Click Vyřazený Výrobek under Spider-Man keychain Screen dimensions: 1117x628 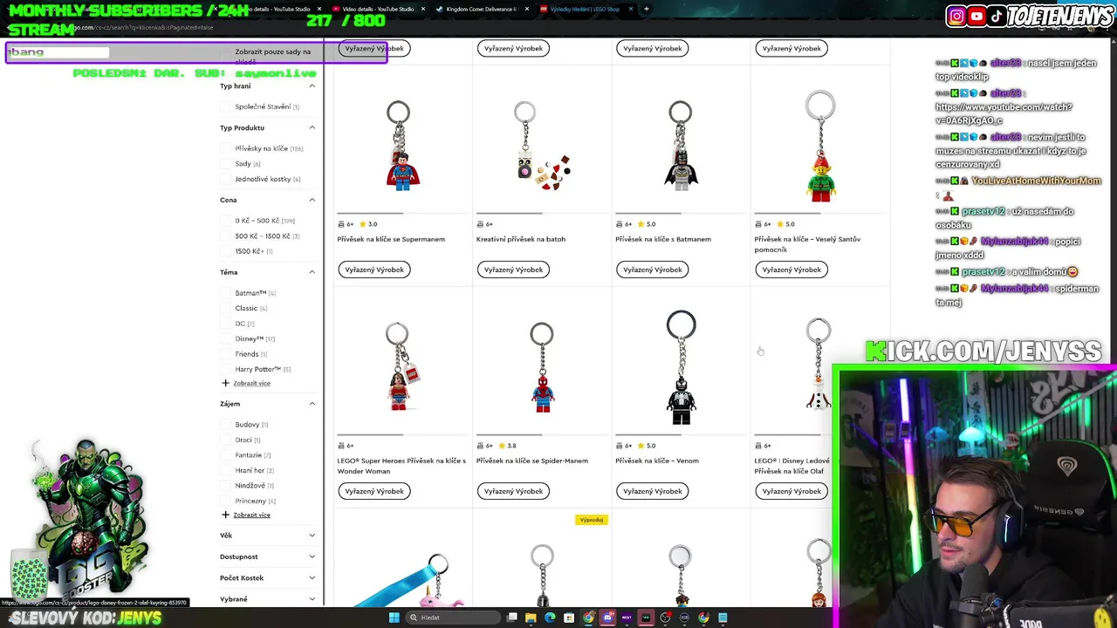point(513,491)
